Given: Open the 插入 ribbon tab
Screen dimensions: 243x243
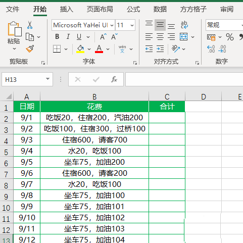Looking at the screenshot, I should [67, 9].
